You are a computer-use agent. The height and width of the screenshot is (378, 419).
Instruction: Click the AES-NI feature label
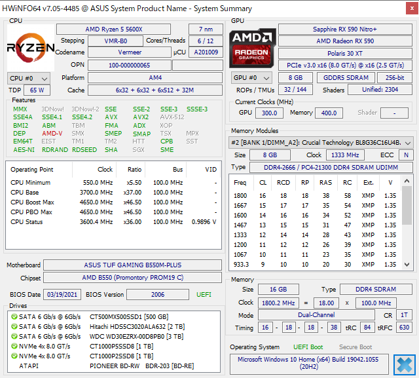(x=24, y=150)
